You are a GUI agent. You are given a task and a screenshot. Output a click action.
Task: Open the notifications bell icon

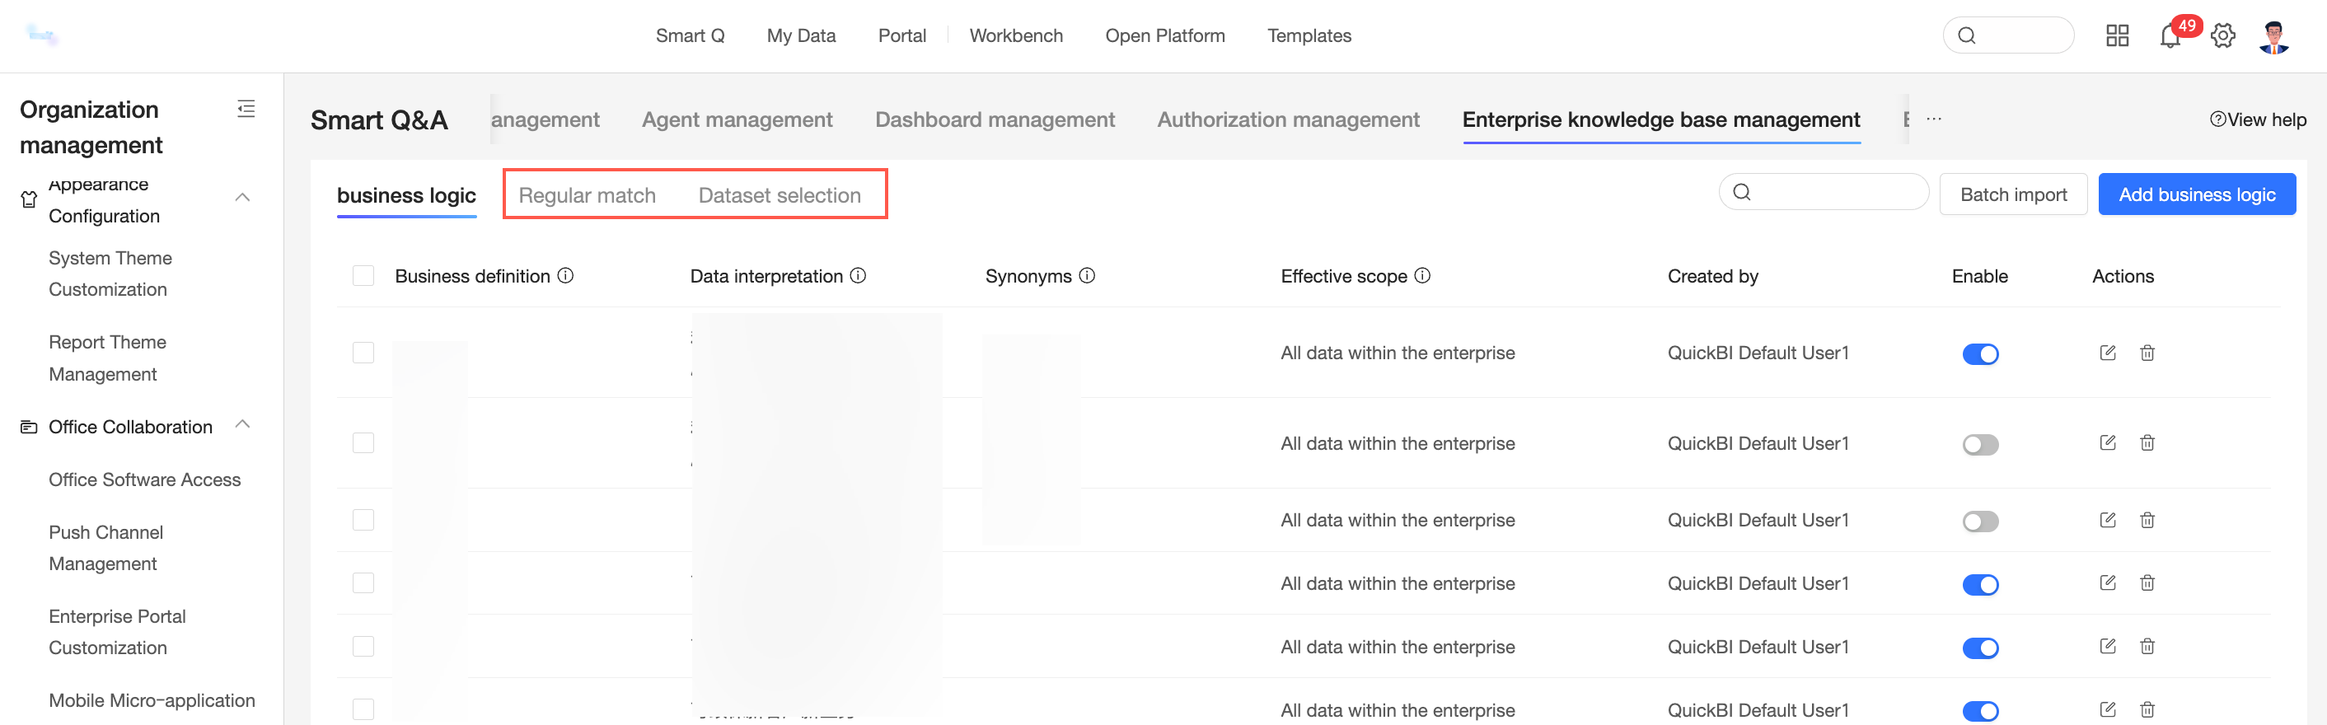pos(2169,36)
